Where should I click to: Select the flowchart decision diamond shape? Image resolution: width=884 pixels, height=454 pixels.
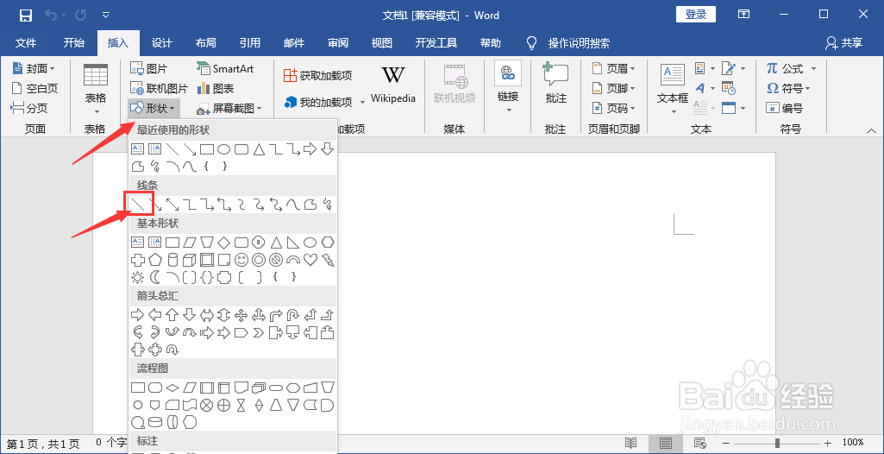coord(172,388)
